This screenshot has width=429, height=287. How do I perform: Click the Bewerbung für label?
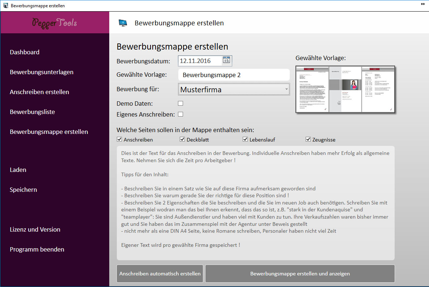[138, 89]
